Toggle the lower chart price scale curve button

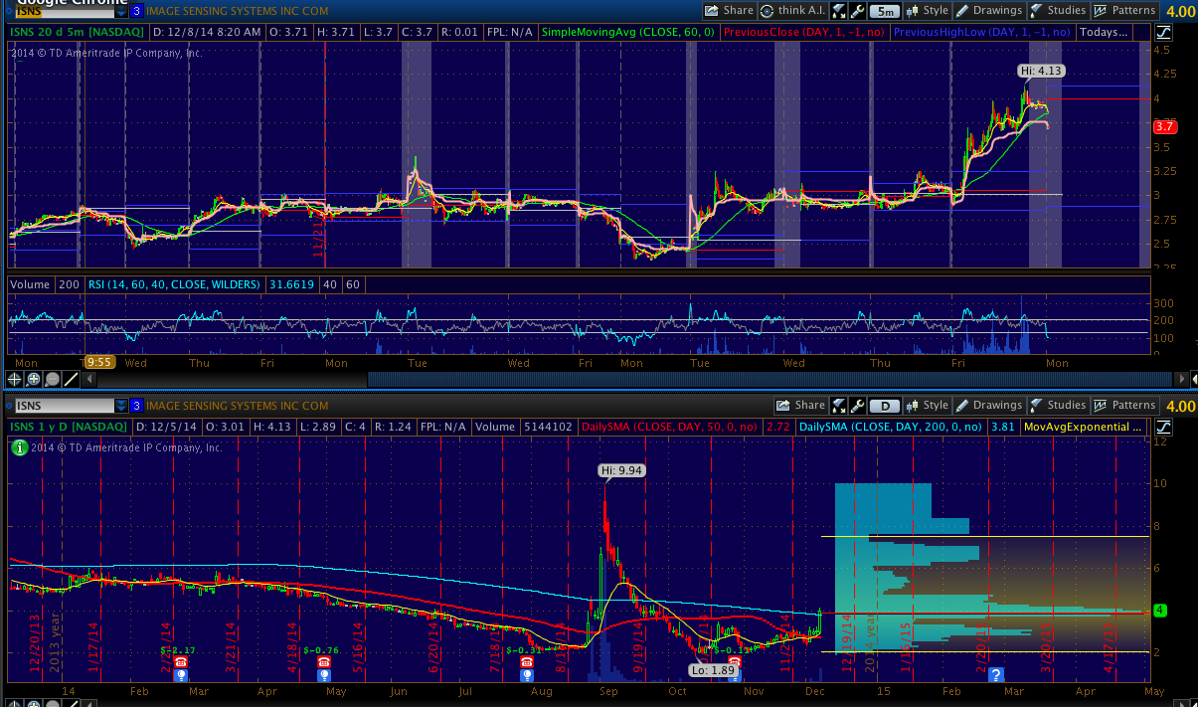click(x=1164, y=427)
